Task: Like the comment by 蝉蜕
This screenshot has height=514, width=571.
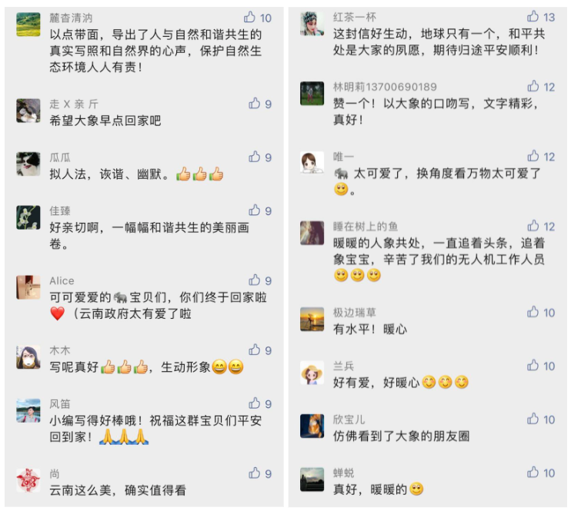Action: 533,473
